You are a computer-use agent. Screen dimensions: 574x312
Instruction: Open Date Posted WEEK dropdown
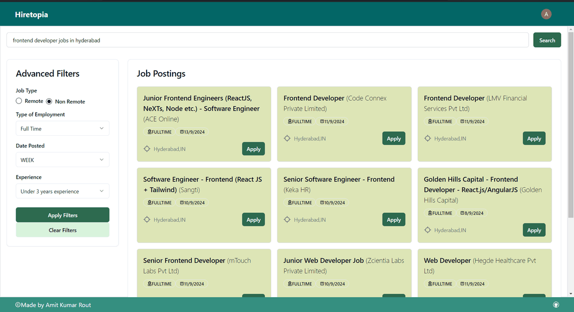tap(62, 160)
